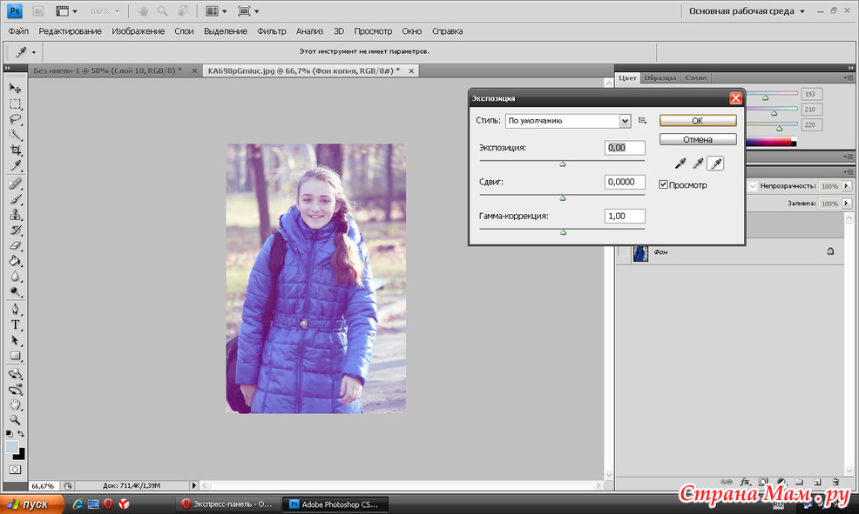This screenshot has width=859, height=514.
Task: Select the Rectangular Marquee tool
Action: 15,103
